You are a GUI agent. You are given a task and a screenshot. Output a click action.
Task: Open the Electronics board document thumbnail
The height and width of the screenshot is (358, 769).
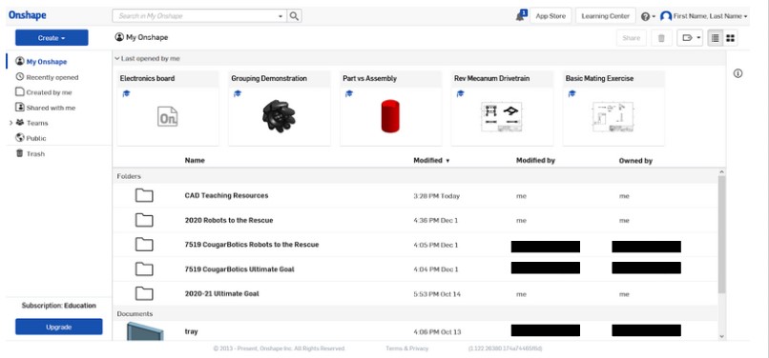[168, 116]
